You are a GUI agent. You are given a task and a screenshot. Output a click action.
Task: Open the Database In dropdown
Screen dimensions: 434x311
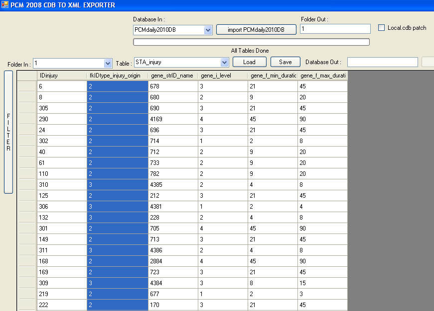point(208,30)
